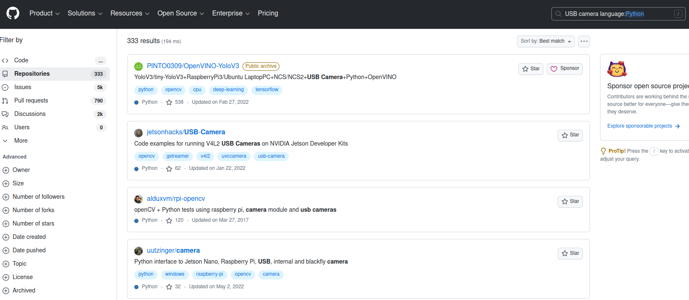Click the ProTip lightbulb icon
Viewport: 689px width, 300px height.
tap(603, 151)
